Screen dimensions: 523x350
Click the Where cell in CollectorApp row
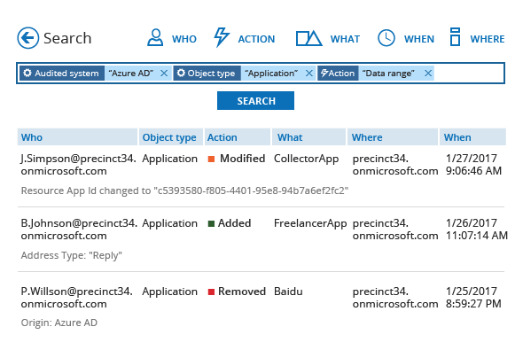click(395, 165)
